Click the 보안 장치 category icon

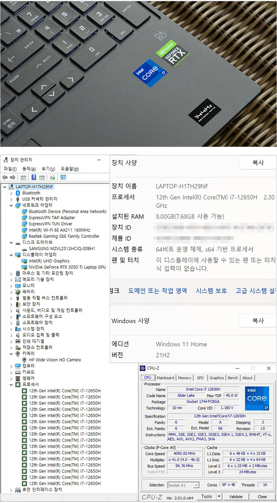18,304
